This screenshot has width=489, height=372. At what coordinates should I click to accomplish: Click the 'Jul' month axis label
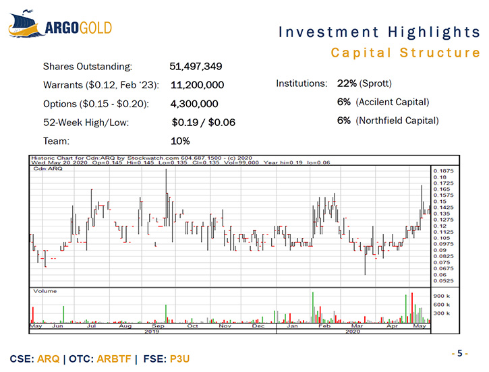[x=91, y=326]
